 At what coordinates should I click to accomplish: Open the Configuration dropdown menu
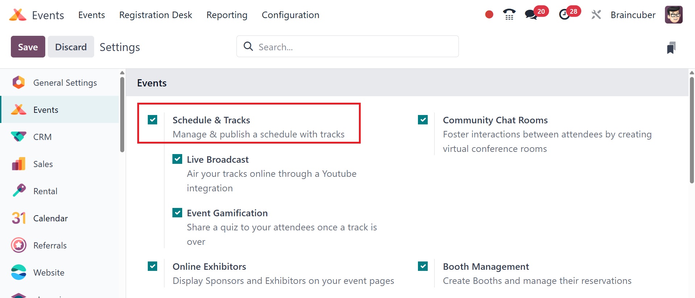tap(290, 15)
